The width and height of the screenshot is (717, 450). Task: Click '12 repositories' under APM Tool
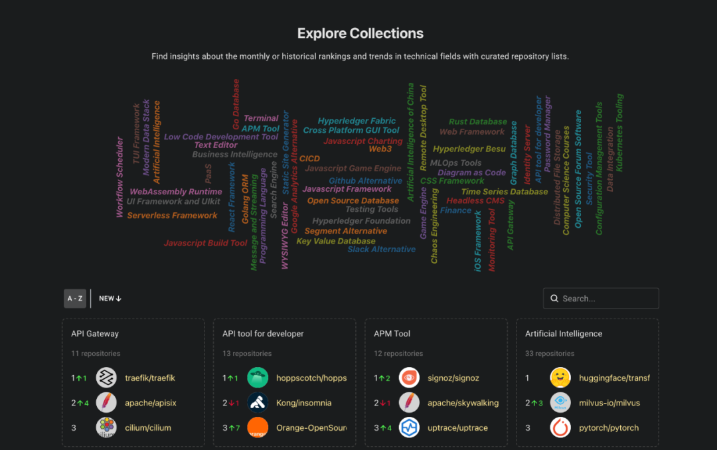(x=398, y=354)
